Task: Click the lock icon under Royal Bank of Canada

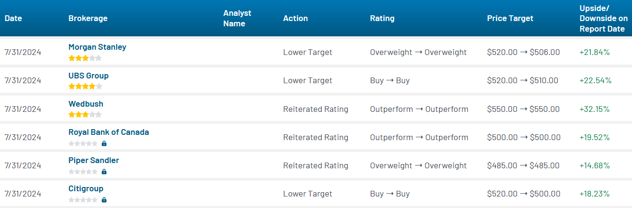Action: 104,143
